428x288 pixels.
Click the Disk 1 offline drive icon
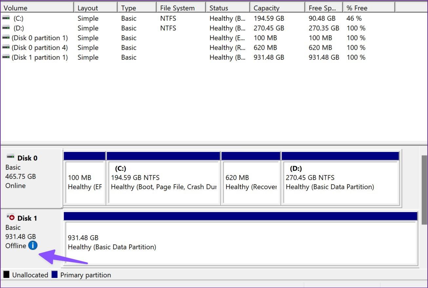pyautogui.click(x=10, y=217)
